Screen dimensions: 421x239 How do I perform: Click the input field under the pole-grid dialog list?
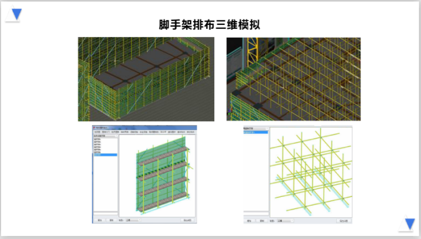pos(256,214)
